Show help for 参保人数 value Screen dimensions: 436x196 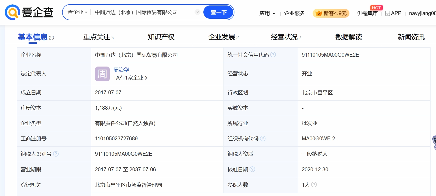click(314, 185)
